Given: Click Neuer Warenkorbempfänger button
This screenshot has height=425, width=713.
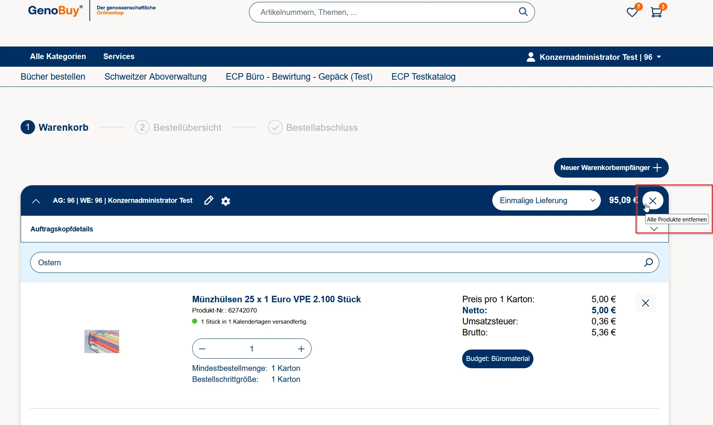Looking at the screenshot, I should tap(611, 168).
